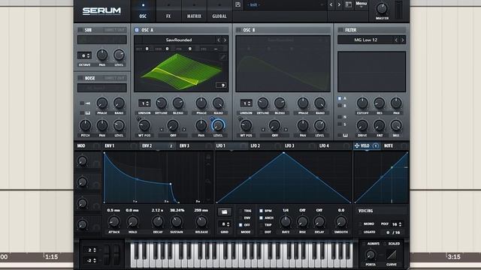Open the noise sample selector box
Viewport: 481px width, 270px height.
pyautogui.click(x=102, y=88)
